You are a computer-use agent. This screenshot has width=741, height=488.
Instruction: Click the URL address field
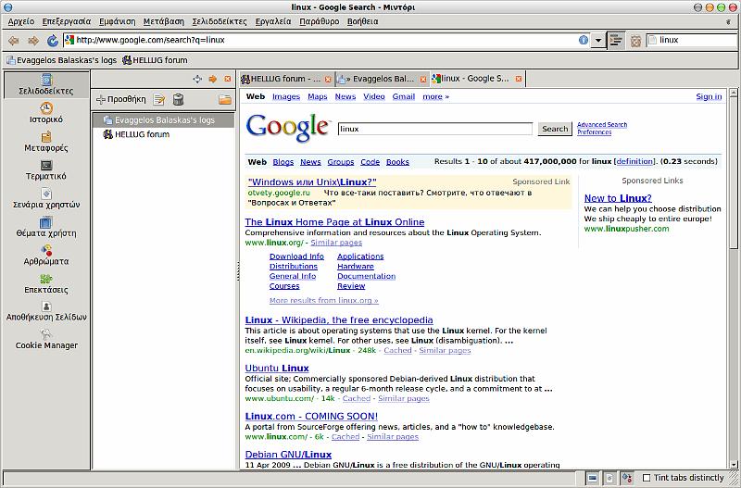[326, 40]
